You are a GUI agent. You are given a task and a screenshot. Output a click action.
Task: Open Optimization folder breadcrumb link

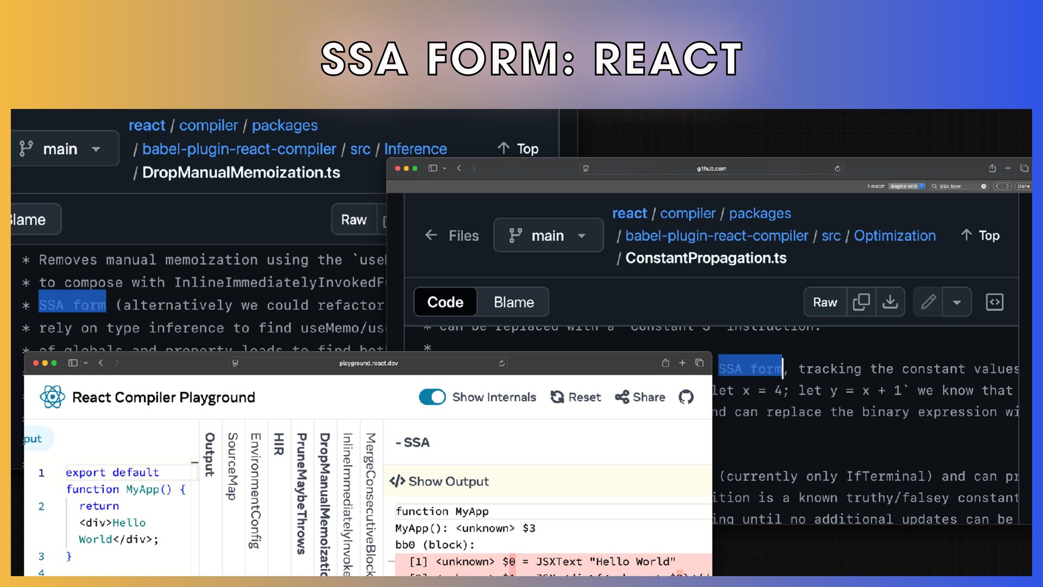tap(894, 235)
